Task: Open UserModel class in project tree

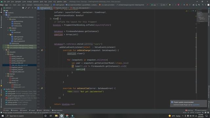Action: [x=17, y=32]
